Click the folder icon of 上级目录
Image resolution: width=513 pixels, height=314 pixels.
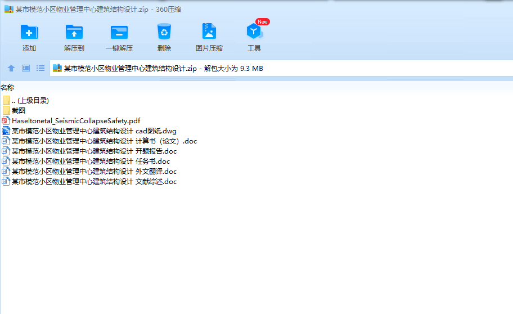coord(6,101)
